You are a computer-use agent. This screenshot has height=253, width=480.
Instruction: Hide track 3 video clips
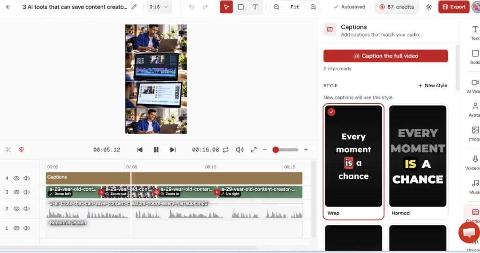point(16,192)
